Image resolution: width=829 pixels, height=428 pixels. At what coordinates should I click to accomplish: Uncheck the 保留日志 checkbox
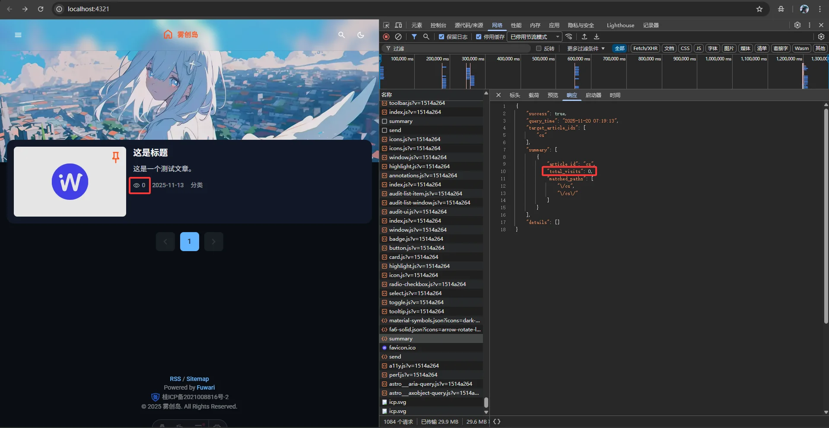441,37
